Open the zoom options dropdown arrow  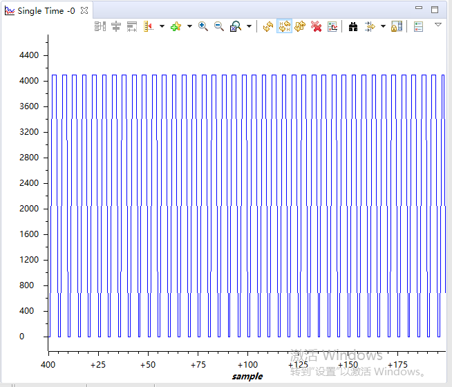coord(249,26)
